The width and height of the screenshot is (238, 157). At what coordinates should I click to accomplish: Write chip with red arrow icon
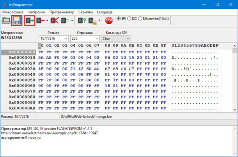coord(41,21)
